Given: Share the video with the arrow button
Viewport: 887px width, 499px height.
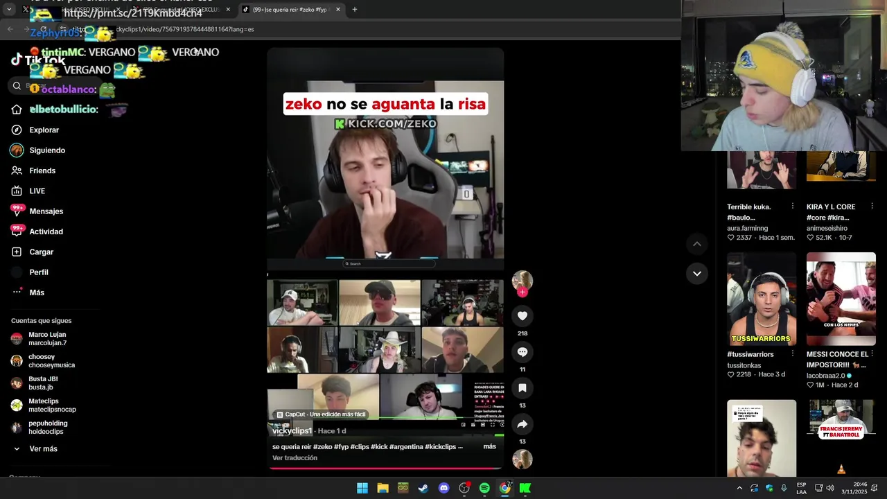Looking at the screenshot, I should pos(522,424).
